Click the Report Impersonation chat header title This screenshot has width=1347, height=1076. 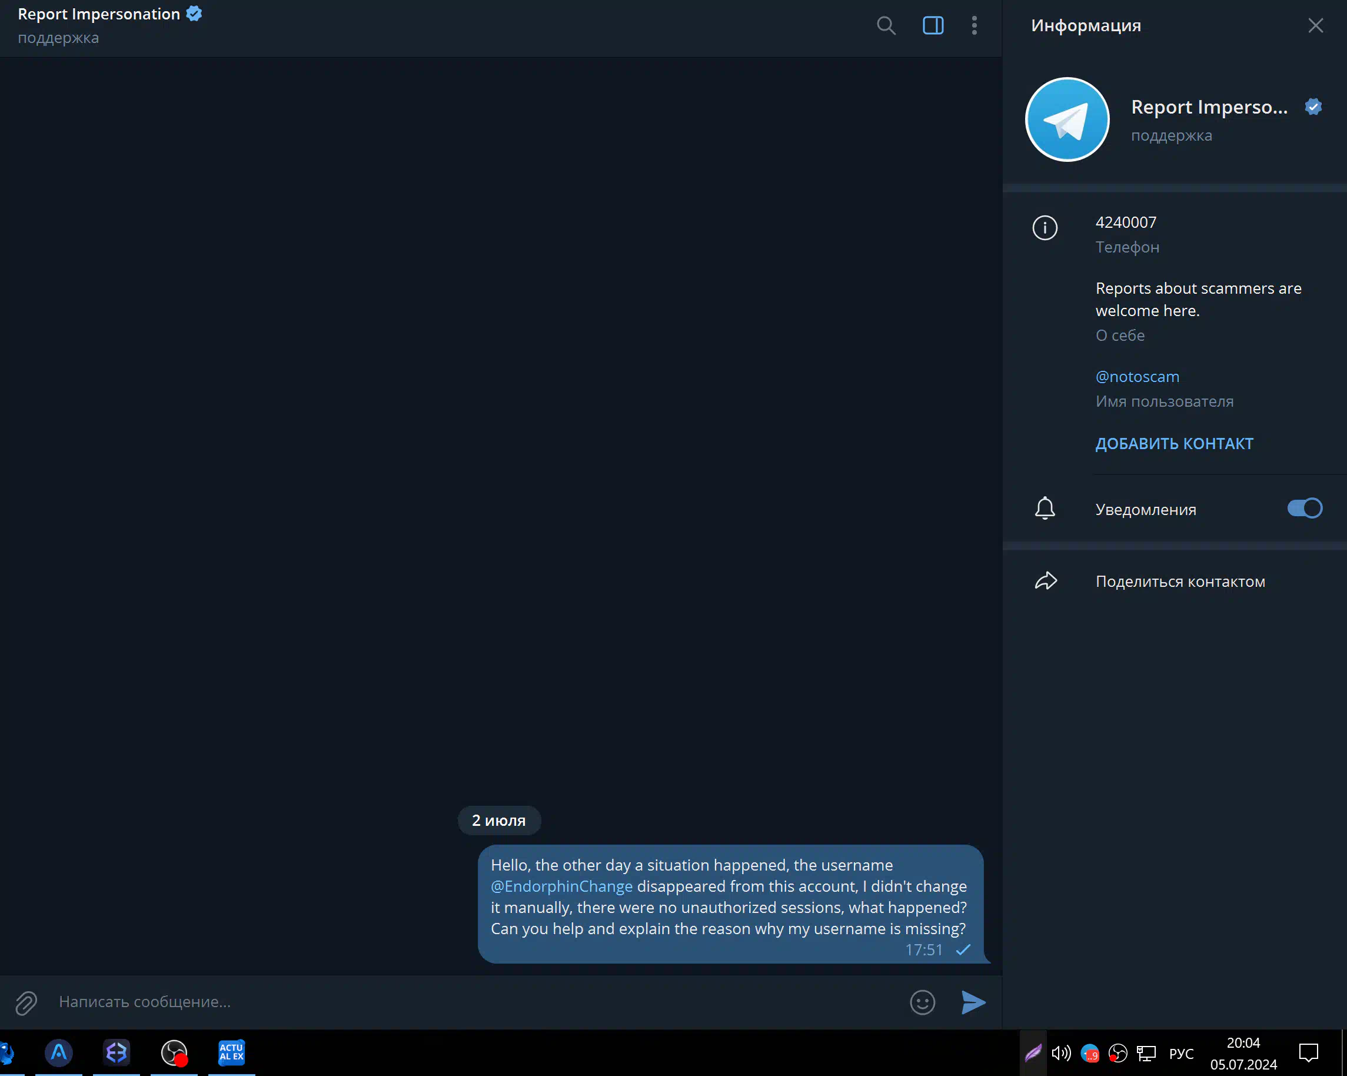(99, 14)
